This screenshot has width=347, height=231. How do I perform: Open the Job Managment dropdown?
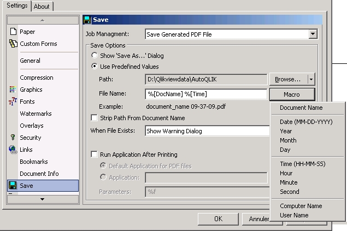click(x=313, y=34)
